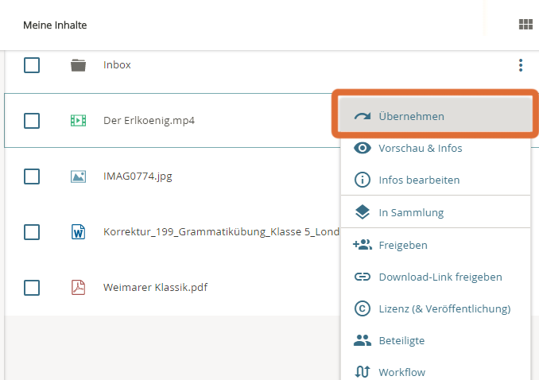Open the IMAG0774.jpg file name link
539x380 pixels.
(x=138, y=176)
